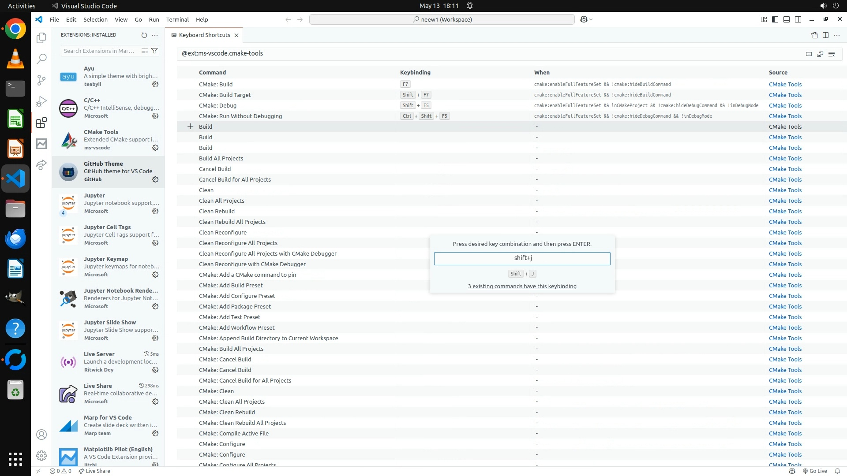Viewport: 847px width, 476px height.
Task: Open the Run and Debug view
Action: point(41,101)
